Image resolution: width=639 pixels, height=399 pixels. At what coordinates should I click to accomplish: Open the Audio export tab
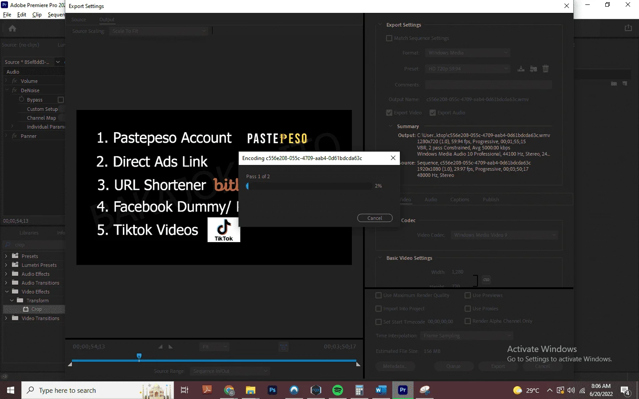coord(431,199)
